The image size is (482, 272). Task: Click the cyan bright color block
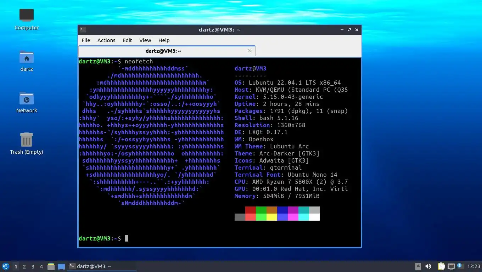coord(304,217)
